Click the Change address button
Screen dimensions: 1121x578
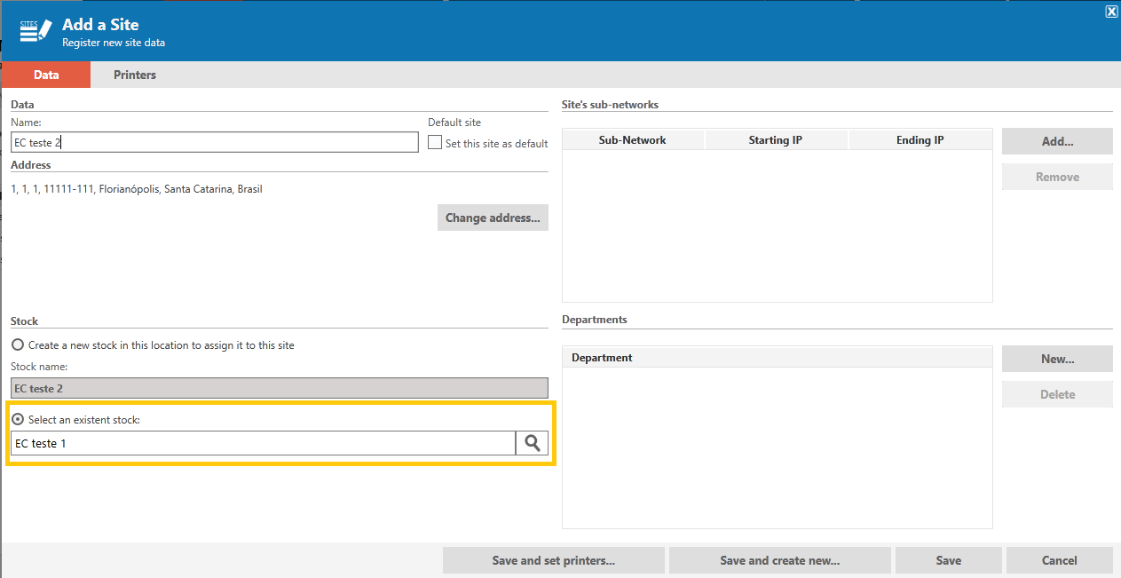pyautogui.click(x=493, y=218)
